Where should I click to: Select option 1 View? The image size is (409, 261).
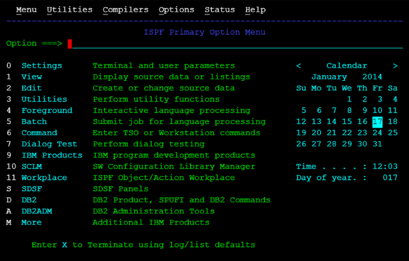31,77
